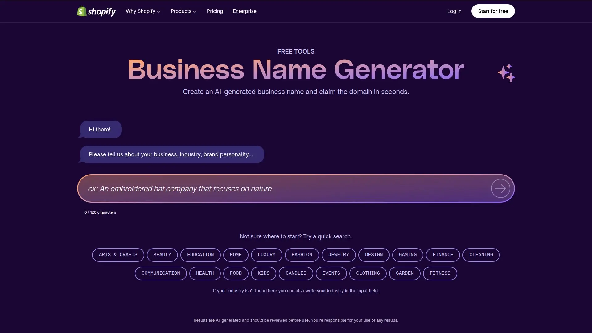Select the Clothing category chip

368,273
